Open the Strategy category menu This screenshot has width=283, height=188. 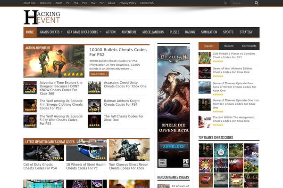(246, 32)
